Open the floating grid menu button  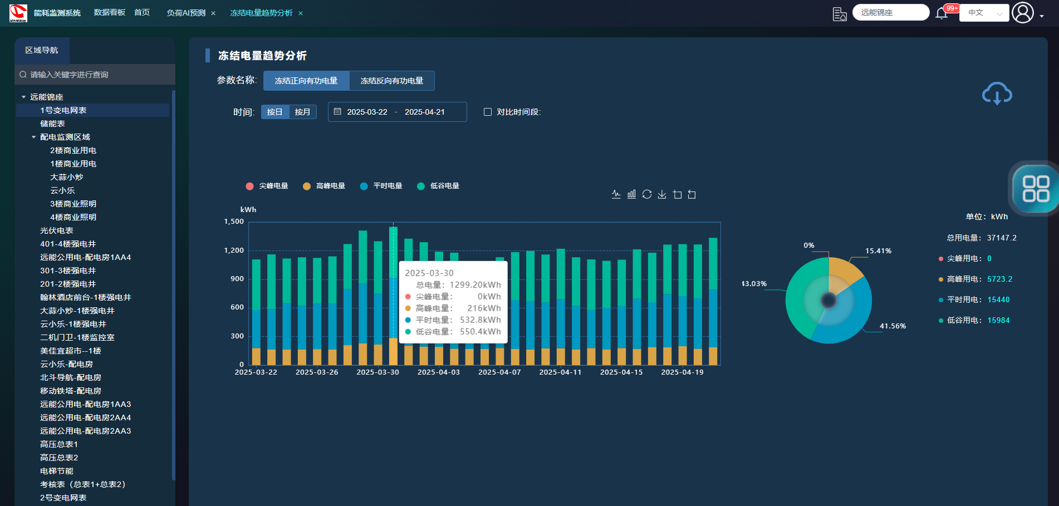(x=1035, y=189)
